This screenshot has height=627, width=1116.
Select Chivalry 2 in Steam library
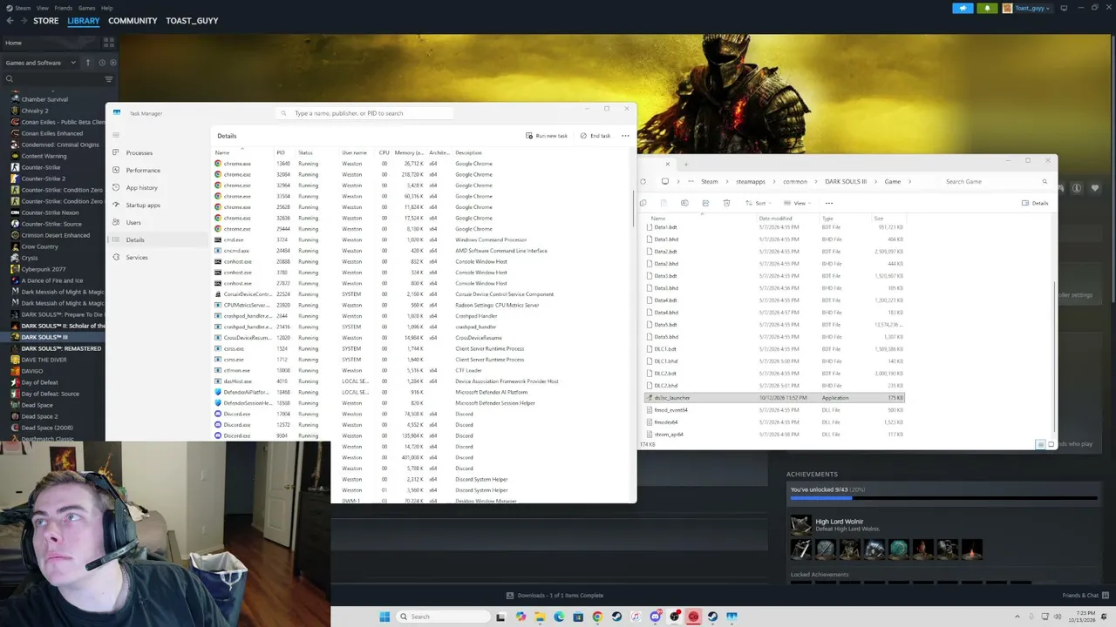pyautogui.click(x=35, y=111)
